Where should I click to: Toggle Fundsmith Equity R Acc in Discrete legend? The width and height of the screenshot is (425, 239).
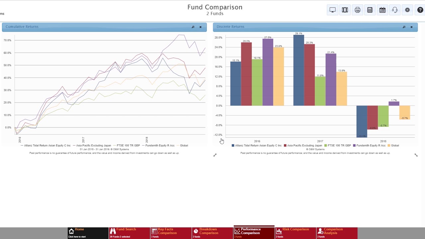pyautogui.click(x=369, y=145)
